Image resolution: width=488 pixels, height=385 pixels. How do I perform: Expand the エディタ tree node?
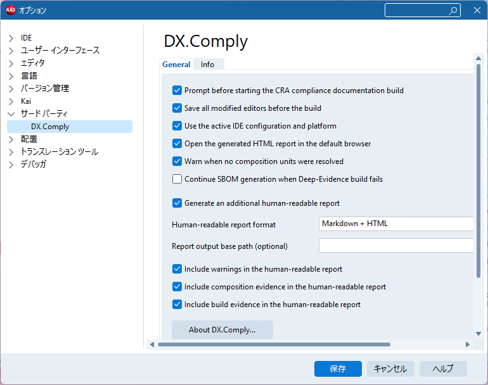coord(11,63)
